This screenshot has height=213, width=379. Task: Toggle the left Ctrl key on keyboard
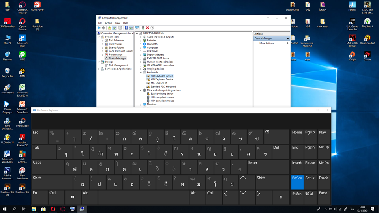56,197
